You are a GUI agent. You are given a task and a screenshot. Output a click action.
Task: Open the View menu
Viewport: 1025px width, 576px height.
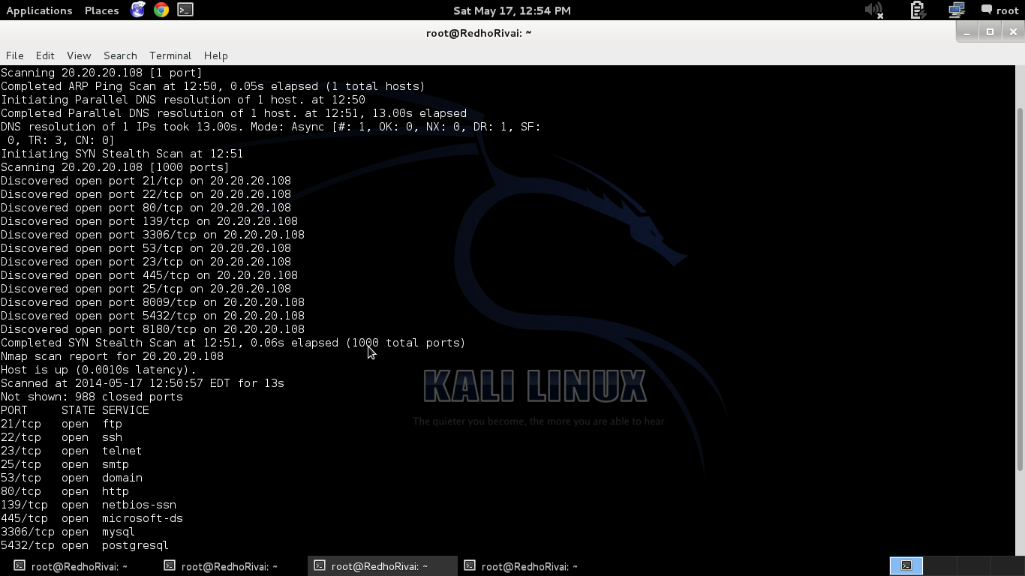[x=78, y=55]
